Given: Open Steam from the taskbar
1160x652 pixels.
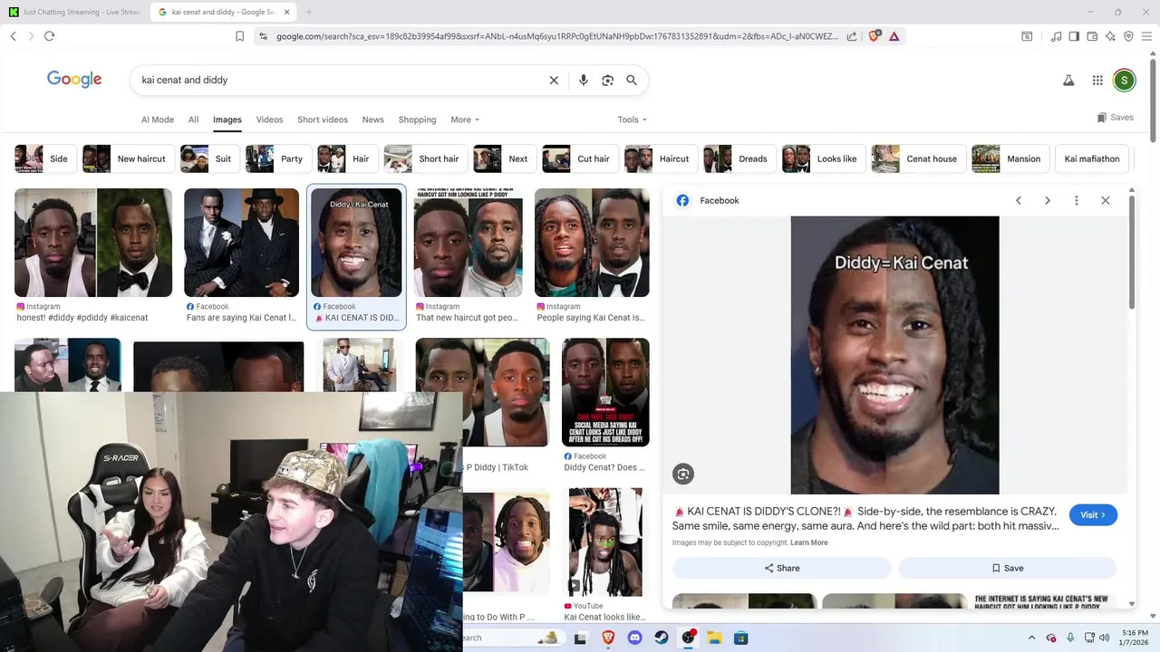Looking at the screenshot, I should click(662, 638).
